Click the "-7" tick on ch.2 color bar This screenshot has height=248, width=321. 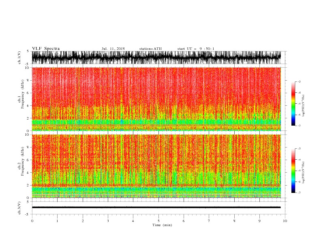299,192
